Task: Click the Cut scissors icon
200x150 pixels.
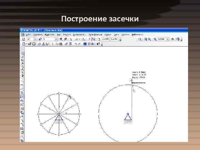Action: coord(52,44)
